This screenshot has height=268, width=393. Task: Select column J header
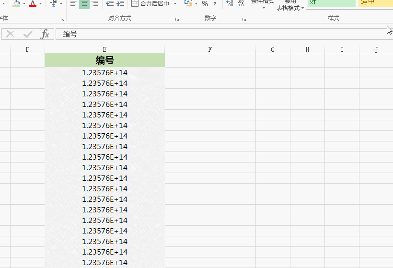(x=376, y=49)
